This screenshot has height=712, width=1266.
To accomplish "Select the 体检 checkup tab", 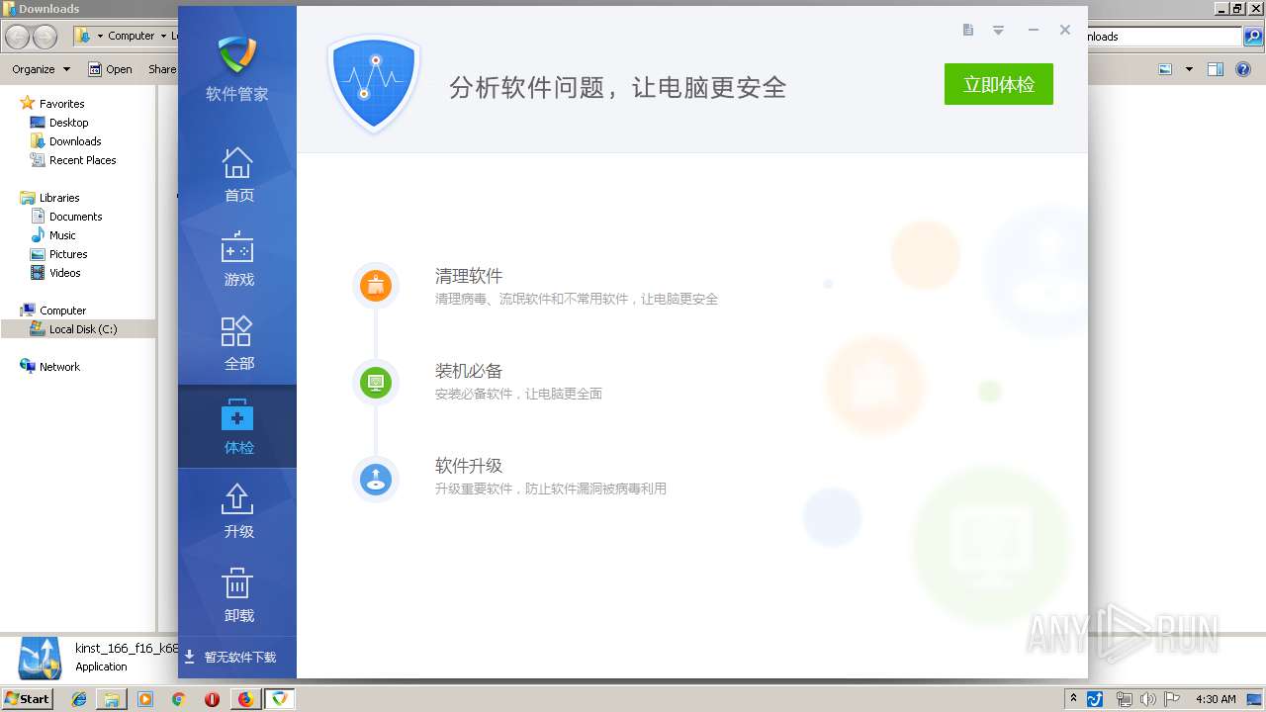I will 237,426.
